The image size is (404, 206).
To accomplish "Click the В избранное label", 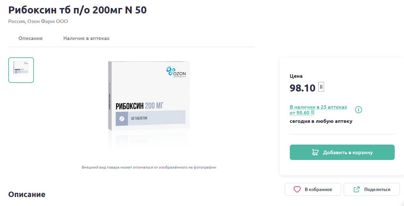I will tap(318, 189).
